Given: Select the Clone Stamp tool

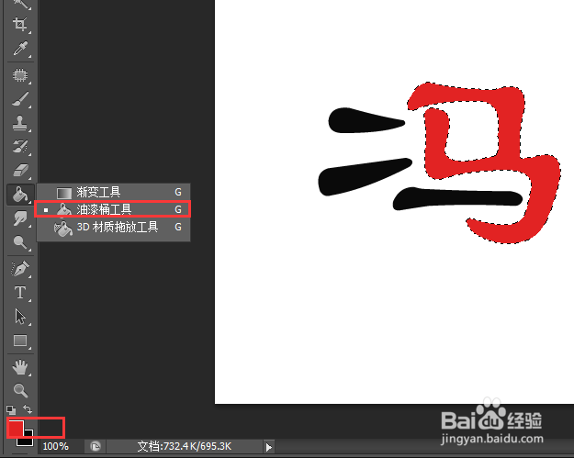Looking at the screenshot, I should point(20,123).
